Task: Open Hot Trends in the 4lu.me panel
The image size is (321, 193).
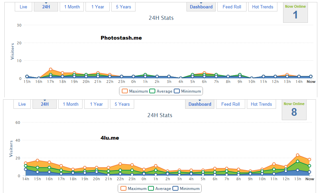Action: point(261,104)
